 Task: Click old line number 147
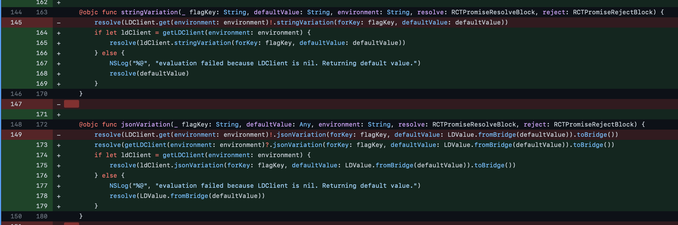point(16,104)
